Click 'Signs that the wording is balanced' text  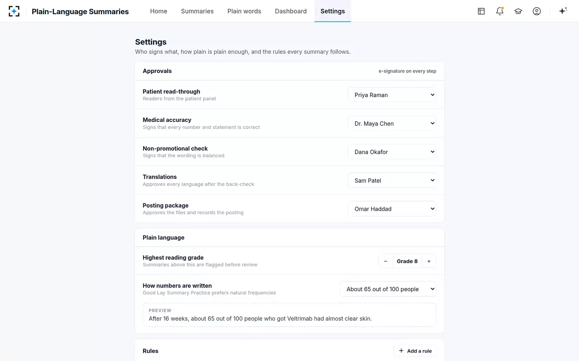(x=183, y=156)
